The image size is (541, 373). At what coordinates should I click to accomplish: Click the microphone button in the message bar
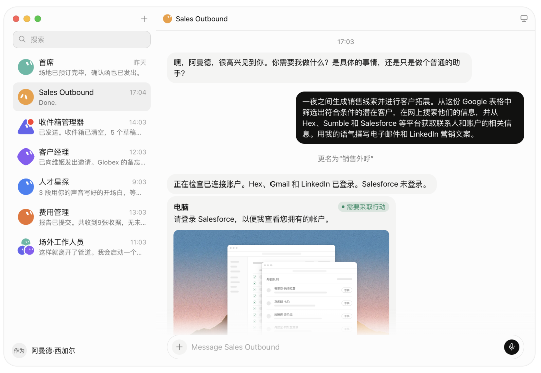pyautogui.click(x=511, y=347)
